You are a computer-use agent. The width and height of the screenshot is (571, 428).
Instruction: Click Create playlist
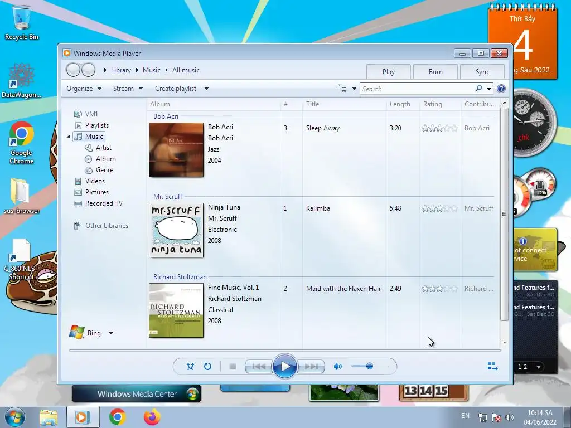pyautogui.click(x=176, y=89)
